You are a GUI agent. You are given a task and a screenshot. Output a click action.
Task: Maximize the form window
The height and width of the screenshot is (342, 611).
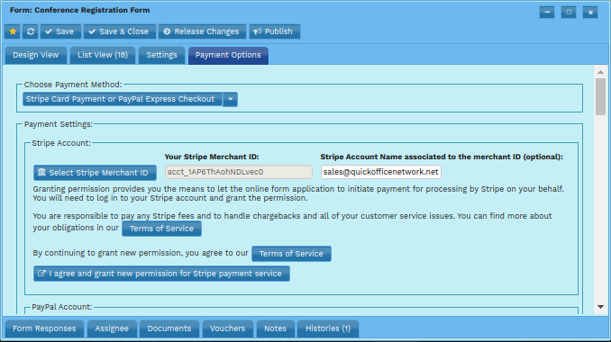click(x=569, y=12)
